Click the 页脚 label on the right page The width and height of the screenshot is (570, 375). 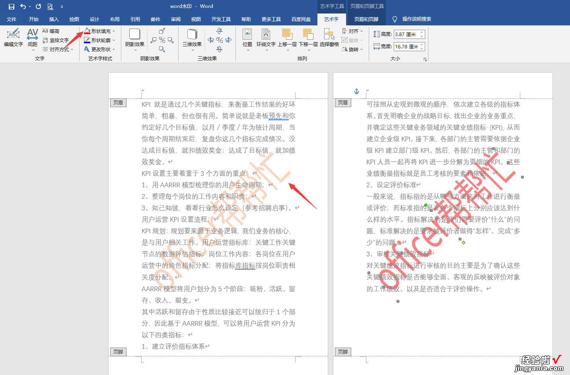pyautogui.click(x=343, y=352)
